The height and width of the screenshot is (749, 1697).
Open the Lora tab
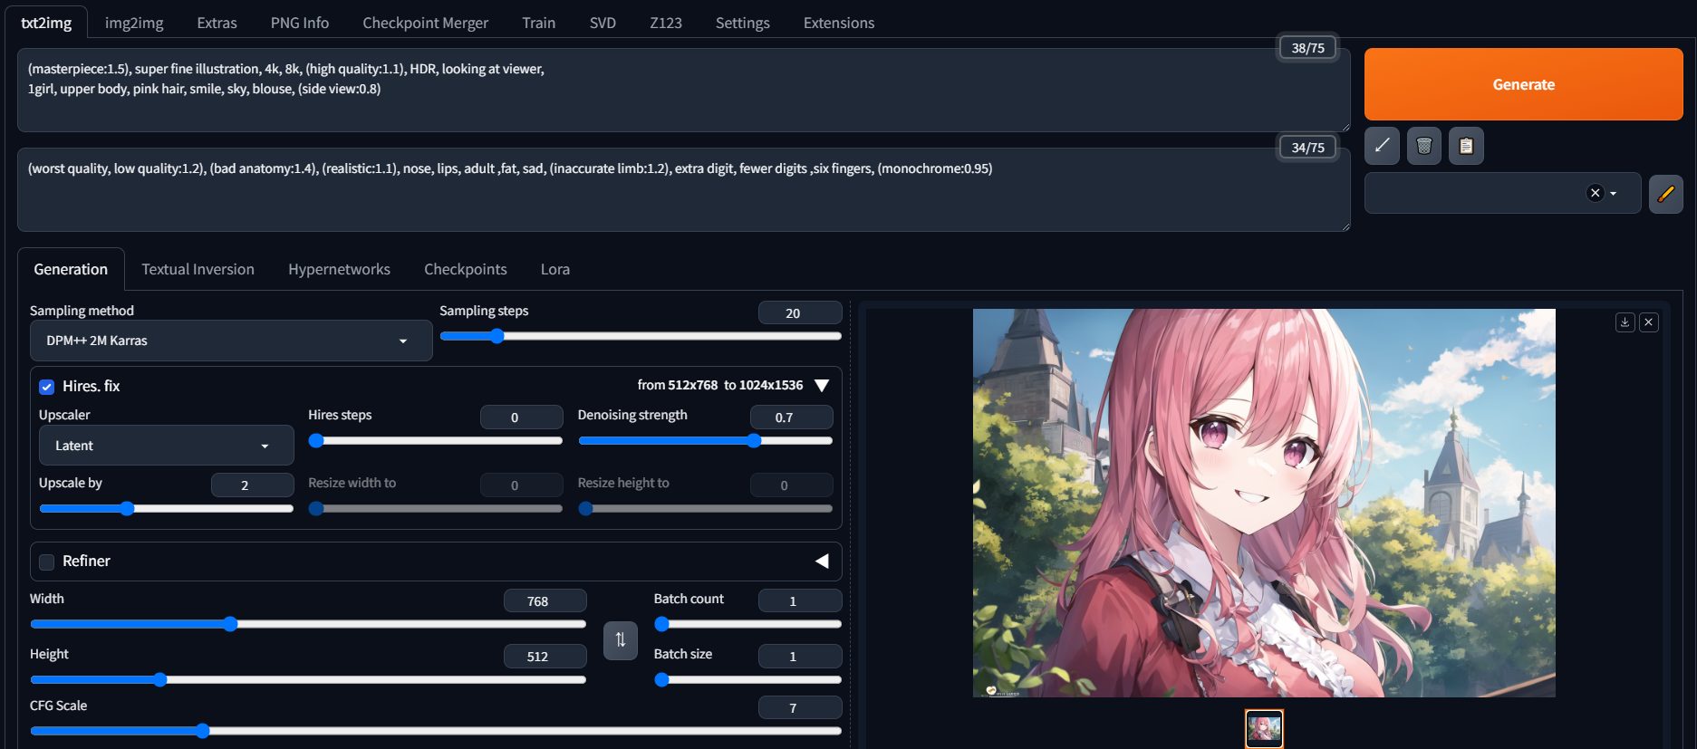(554, 269)
